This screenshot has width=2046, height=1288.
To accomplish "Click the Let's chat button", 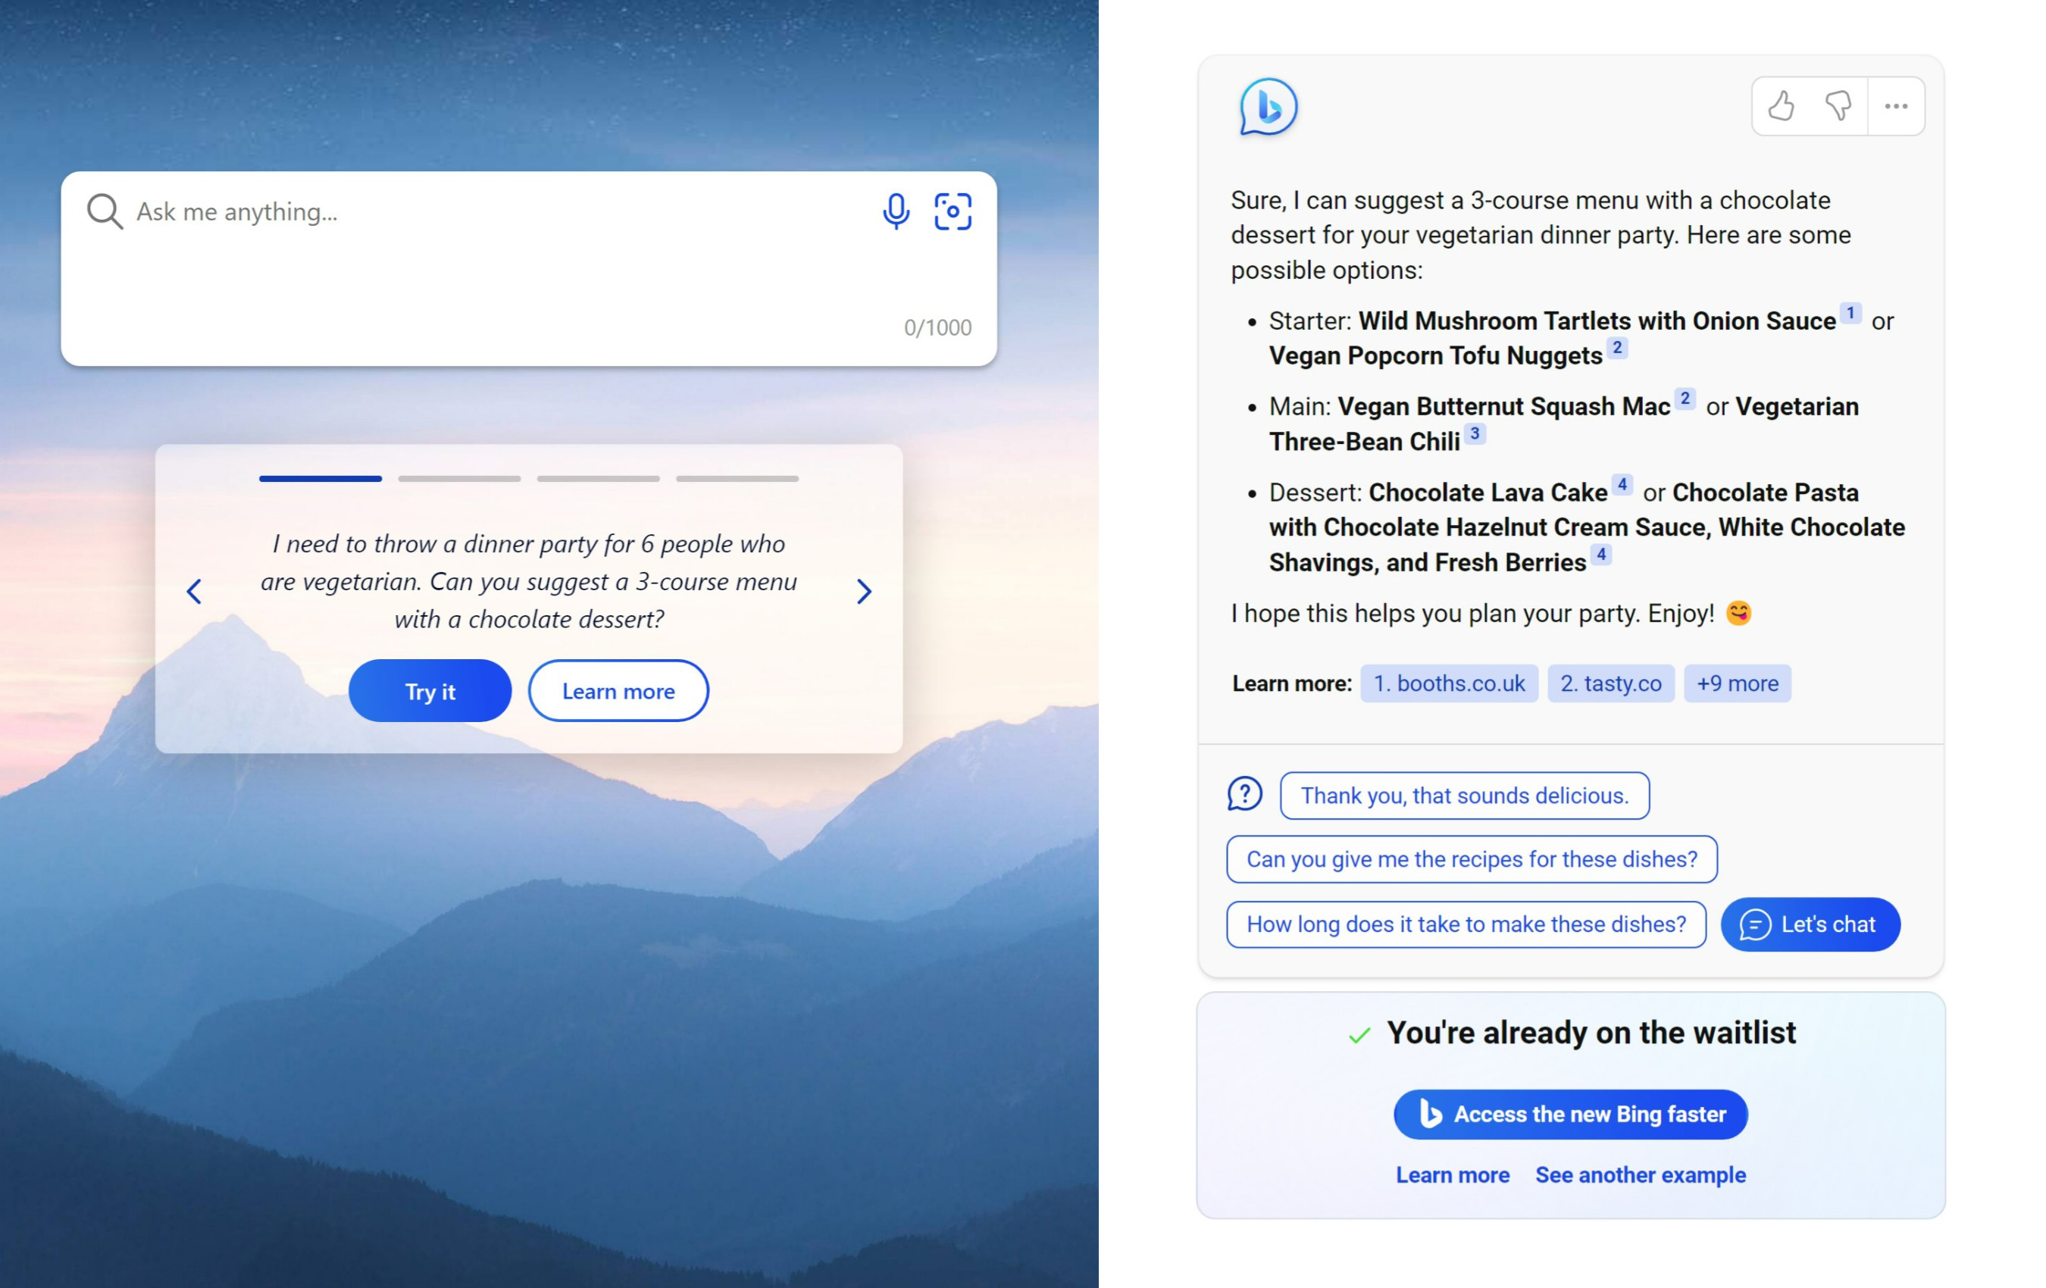I will (1810, 923).
